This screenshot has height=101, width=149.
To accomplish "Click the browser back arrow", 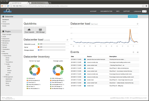I will click(2, 6).
